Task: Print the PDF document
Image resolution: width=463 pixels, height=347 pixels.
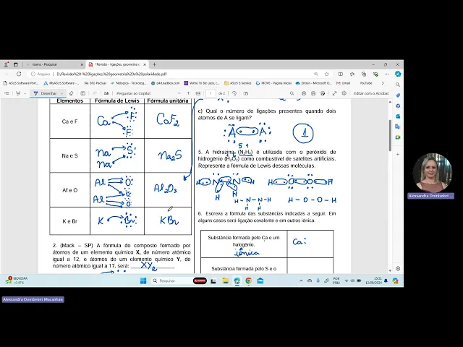Action: coord(304,93)
